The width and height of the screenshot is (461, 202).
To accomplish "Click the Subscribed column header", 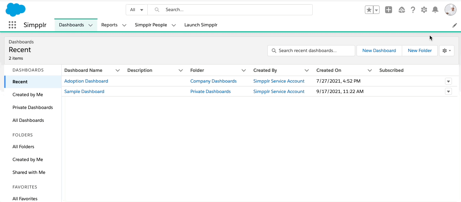I will (x=391, y=70).
